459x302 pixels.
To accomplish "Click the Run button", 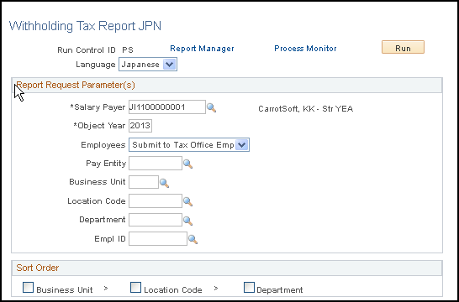I will [x=403, y=47].
